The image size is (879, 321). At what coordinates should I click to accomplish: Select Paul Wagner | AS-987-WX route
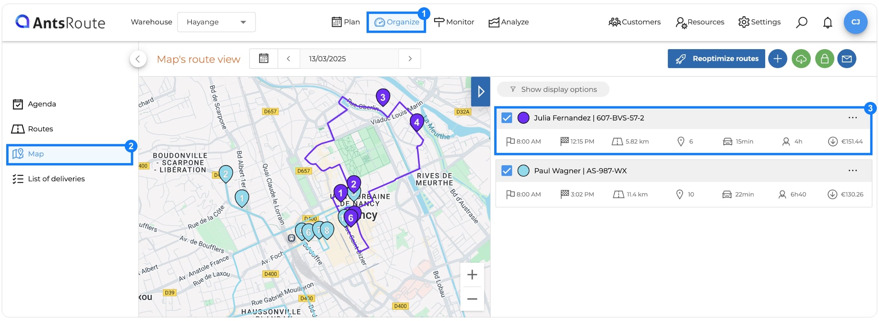coord(580,171)
